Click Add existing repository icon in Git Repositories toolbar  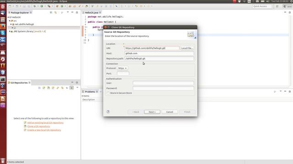pos(44,88)
